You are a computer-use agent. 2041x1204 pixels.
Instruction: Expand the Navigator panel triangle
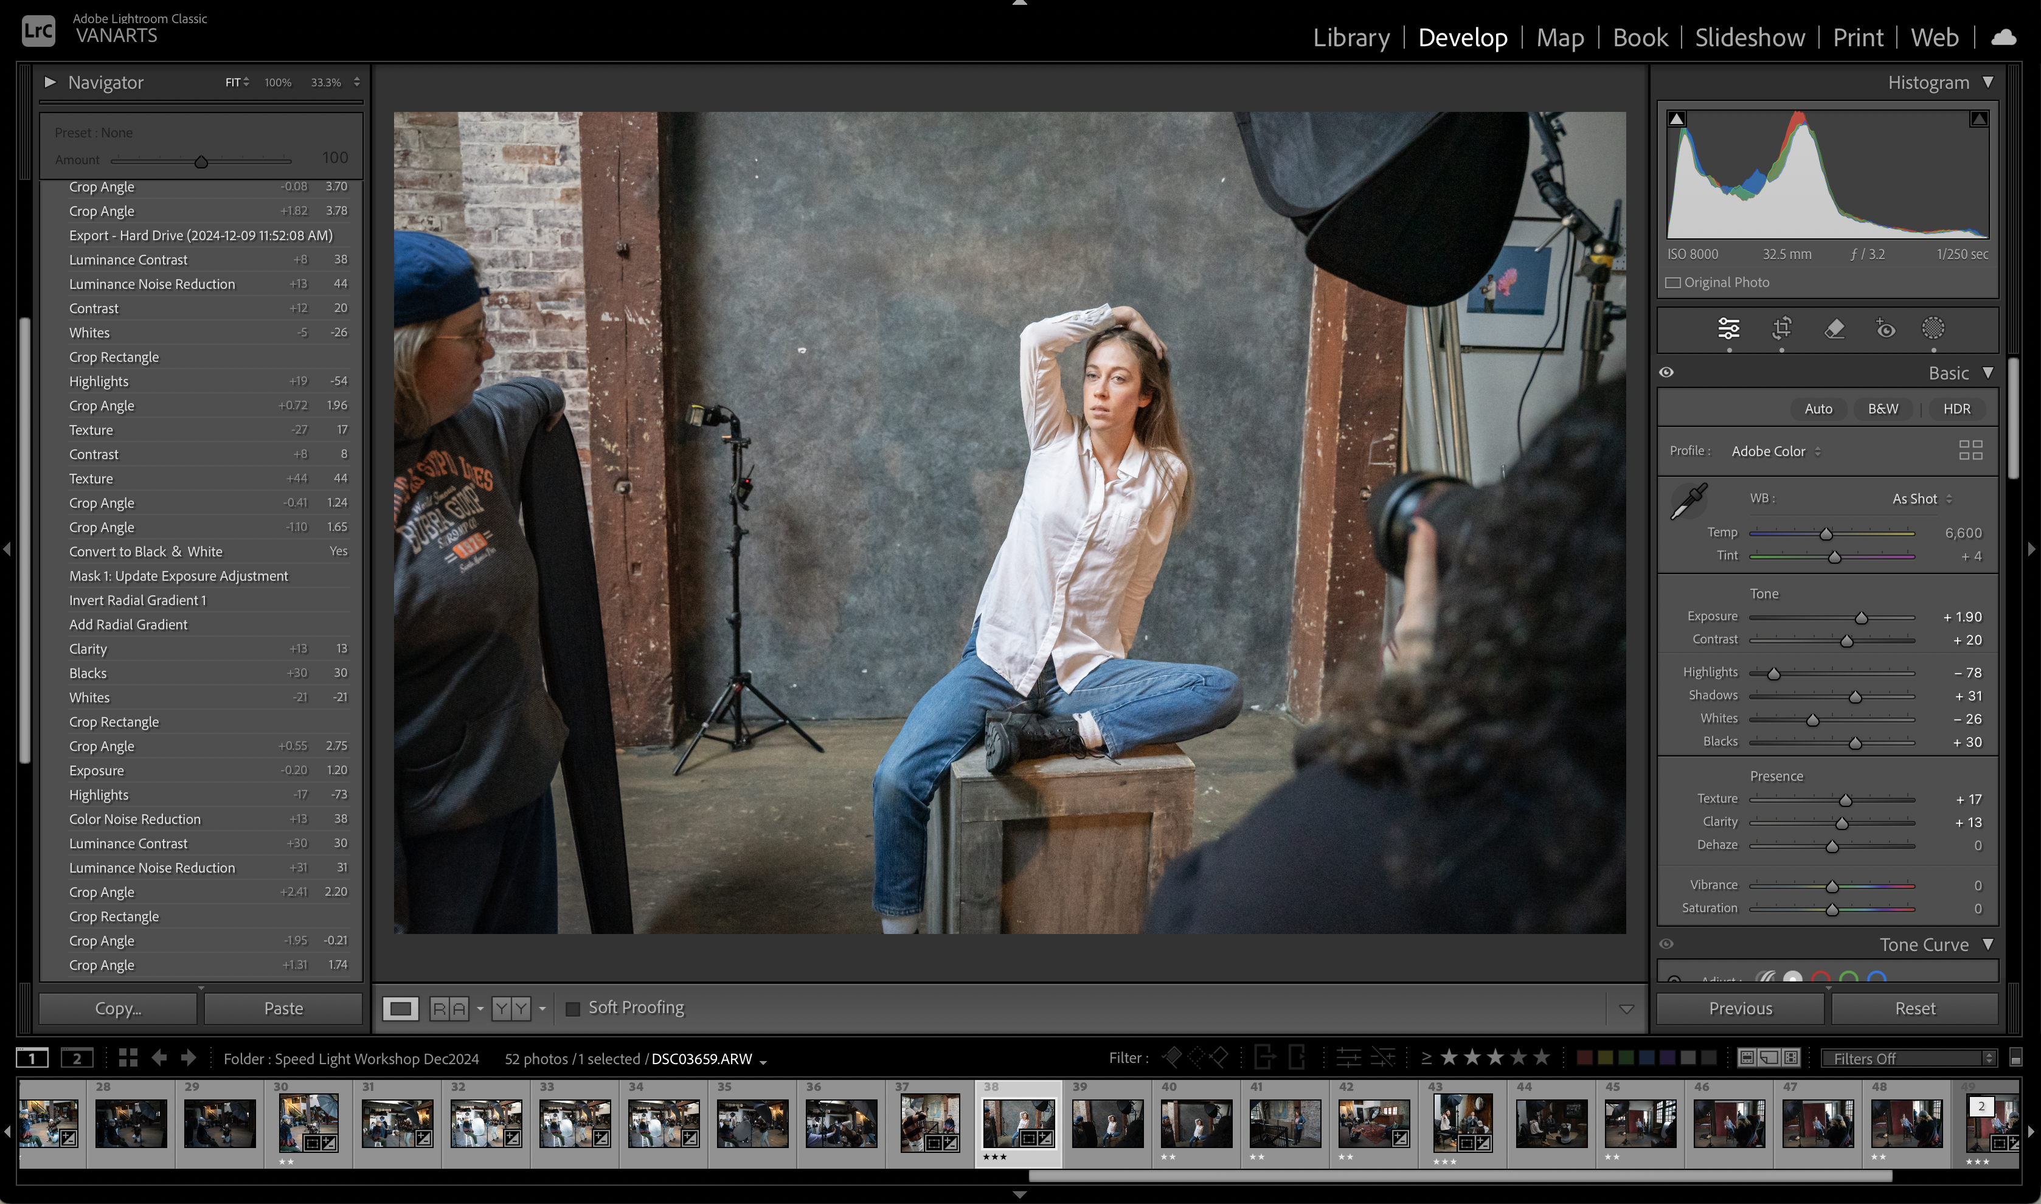point(50,82)
